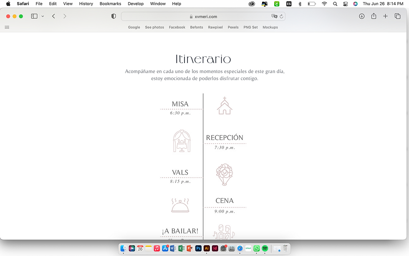Open WhatsApp from the Dock

click(256, 248)
